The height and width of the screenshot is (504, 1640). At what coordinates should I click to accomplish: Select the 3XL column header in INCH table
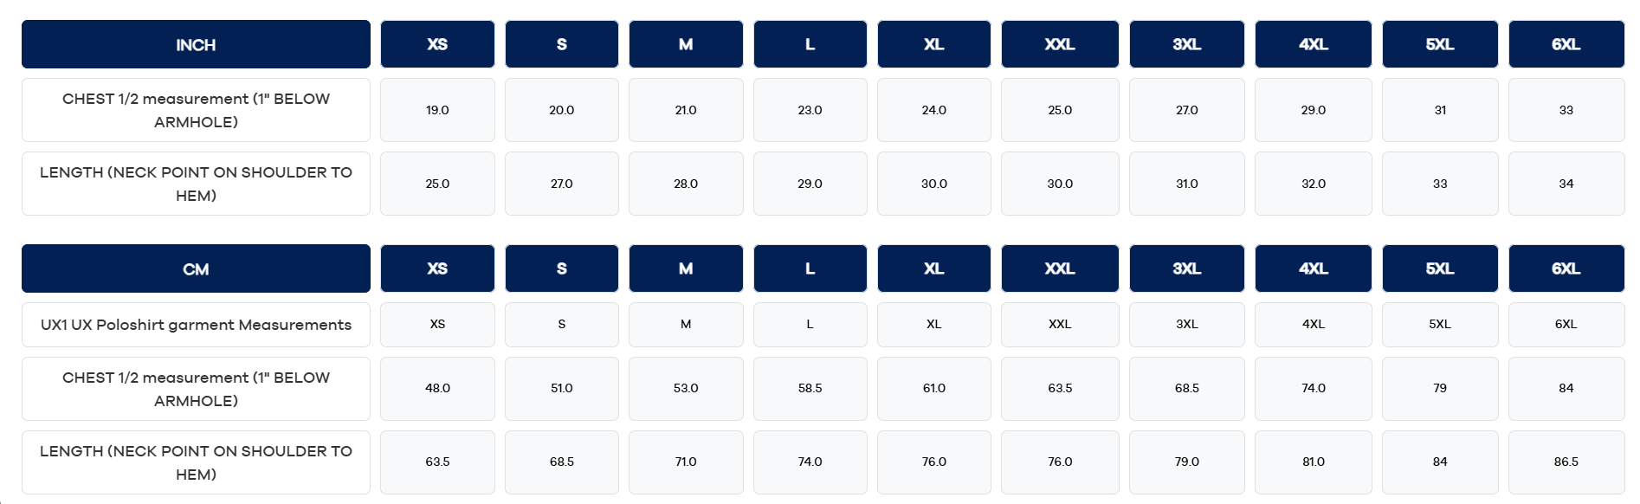(x=1186, y=45)
